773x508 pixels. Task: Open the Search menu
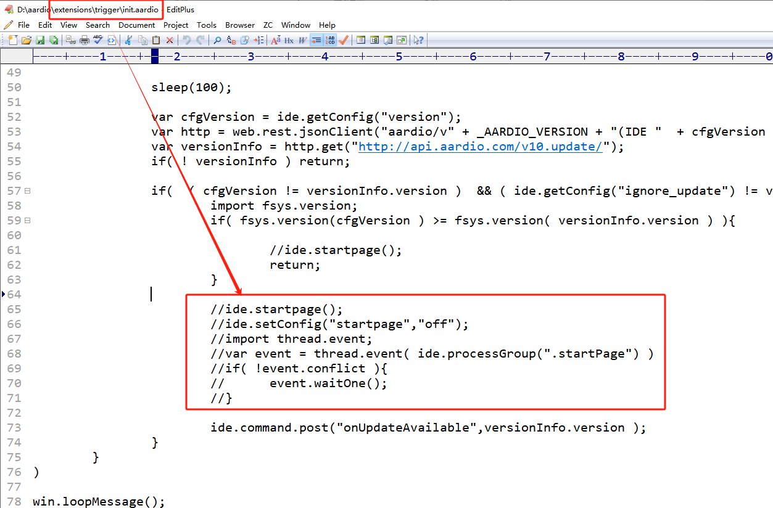[x=97, y=25]
